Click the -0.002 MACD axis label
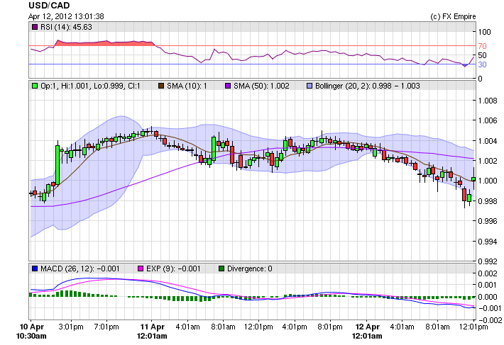504x345 pixels. pyautogui.click(x=490, y=320)
